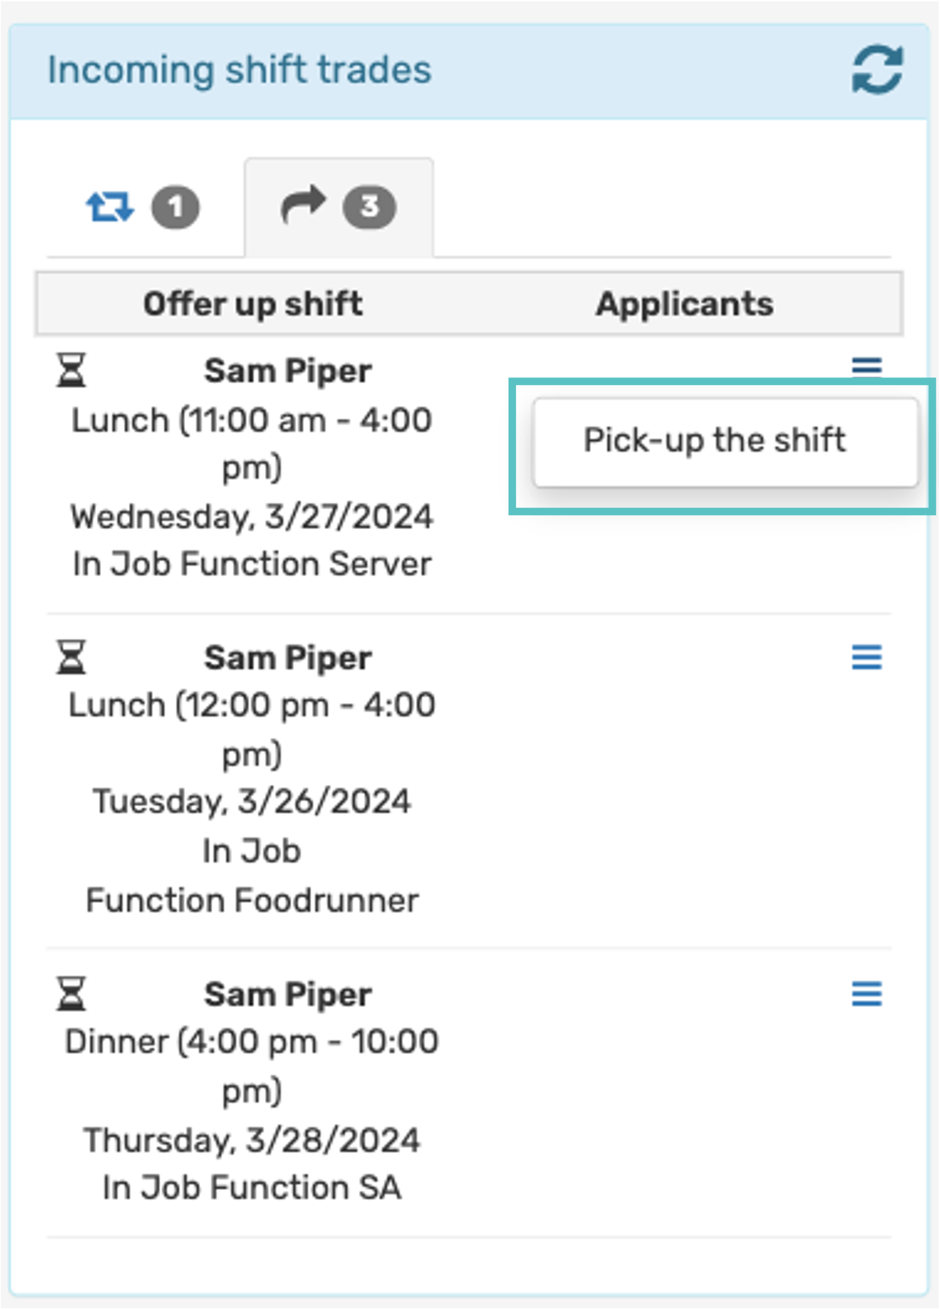Switch to the shift swap tab
This screenshot has height=1309, width=940.
110,207
